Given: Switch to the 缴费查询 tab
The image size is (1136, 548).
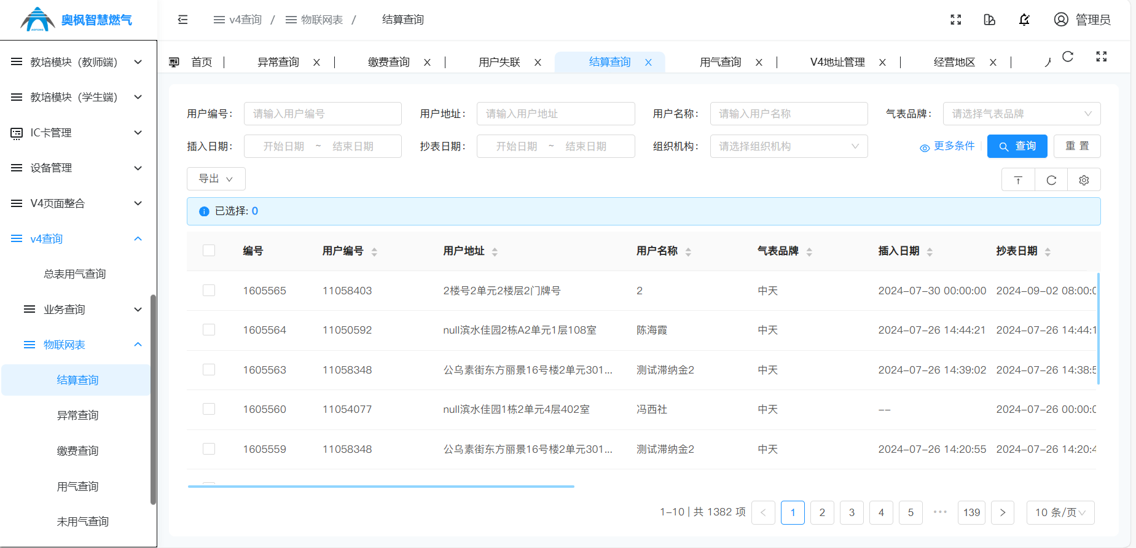Looking at the screenshot, I should coord(389,62).
